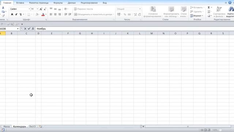Open the Calibri font name dropdown
This screenshot has height=132, width=234.
tap(29, 9)
